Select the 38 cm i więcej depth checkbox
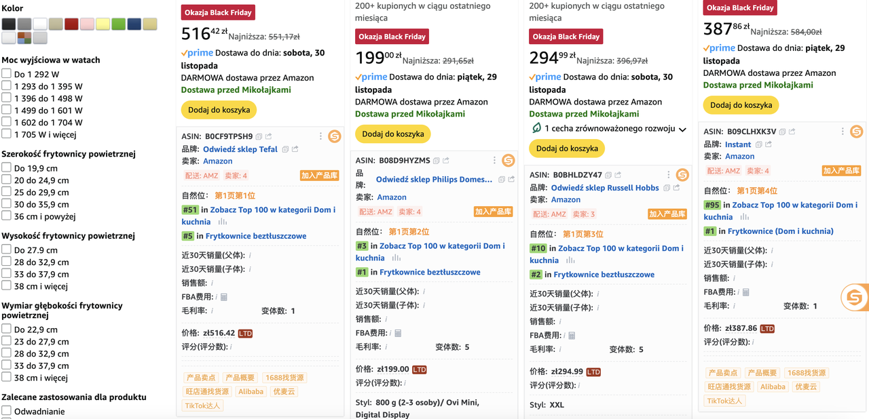Image resolution: width=869 pixels, height=419 pixels. click(x=6, y=377)
